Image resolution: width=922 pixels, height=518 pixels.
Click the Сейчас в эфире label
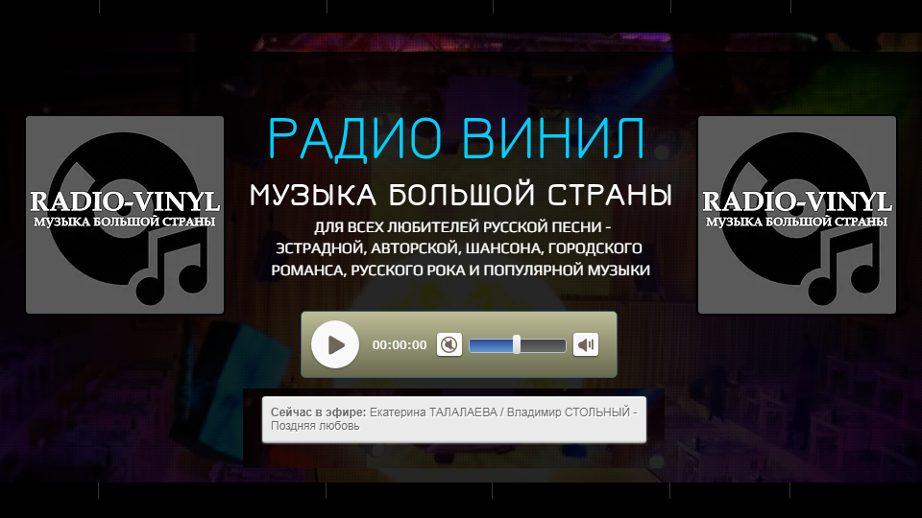coord(318,412)
